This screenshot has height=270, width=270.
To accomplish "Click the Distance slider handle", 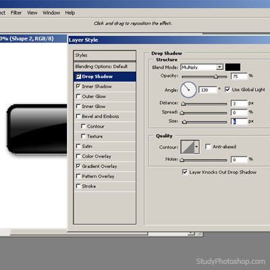I will 184,104.
